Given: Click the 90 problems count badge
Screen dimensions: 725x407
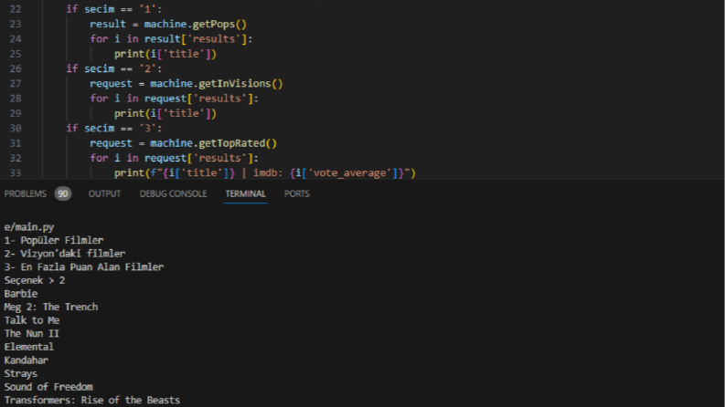Looking at the screenshot, I should coord(62,193).
